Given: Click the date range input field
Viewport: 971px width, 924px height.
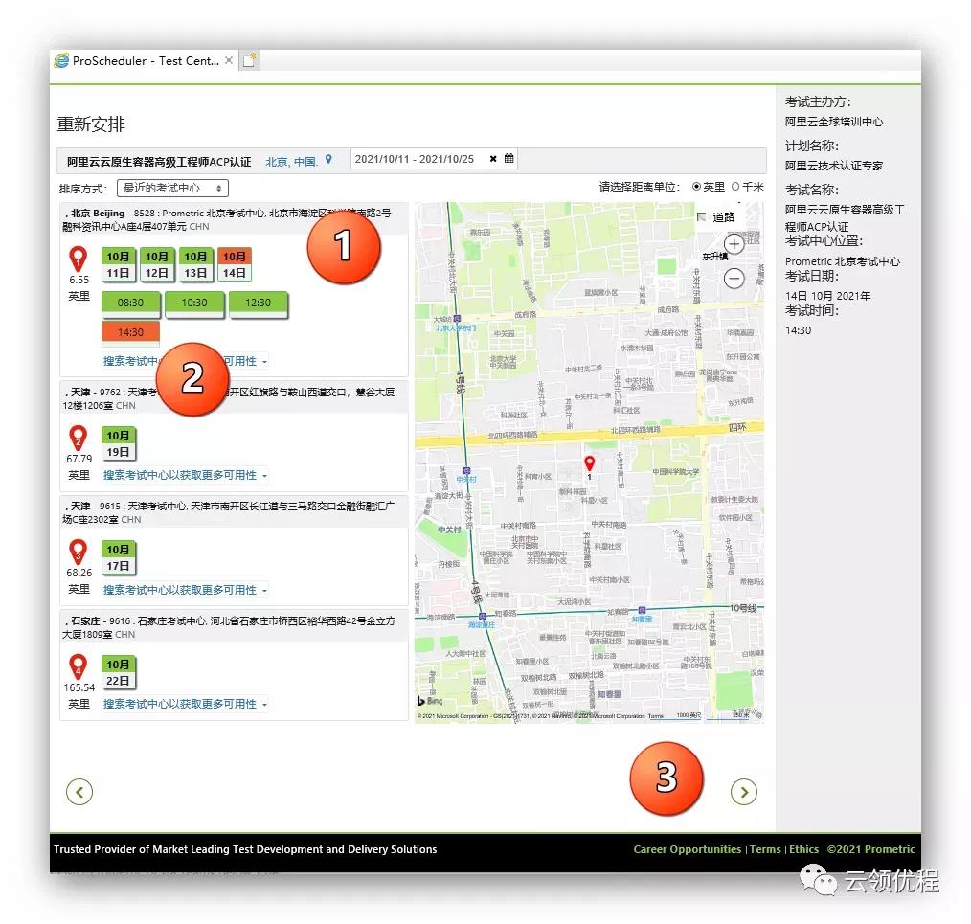Looking at the screenshot, I should (x=418, y=159).
